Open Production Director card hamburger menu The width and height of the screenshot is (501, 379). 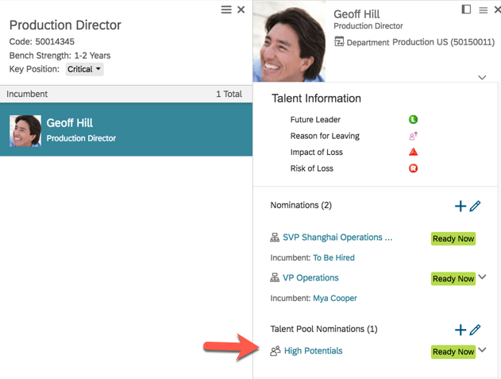[x=226, y=10]
